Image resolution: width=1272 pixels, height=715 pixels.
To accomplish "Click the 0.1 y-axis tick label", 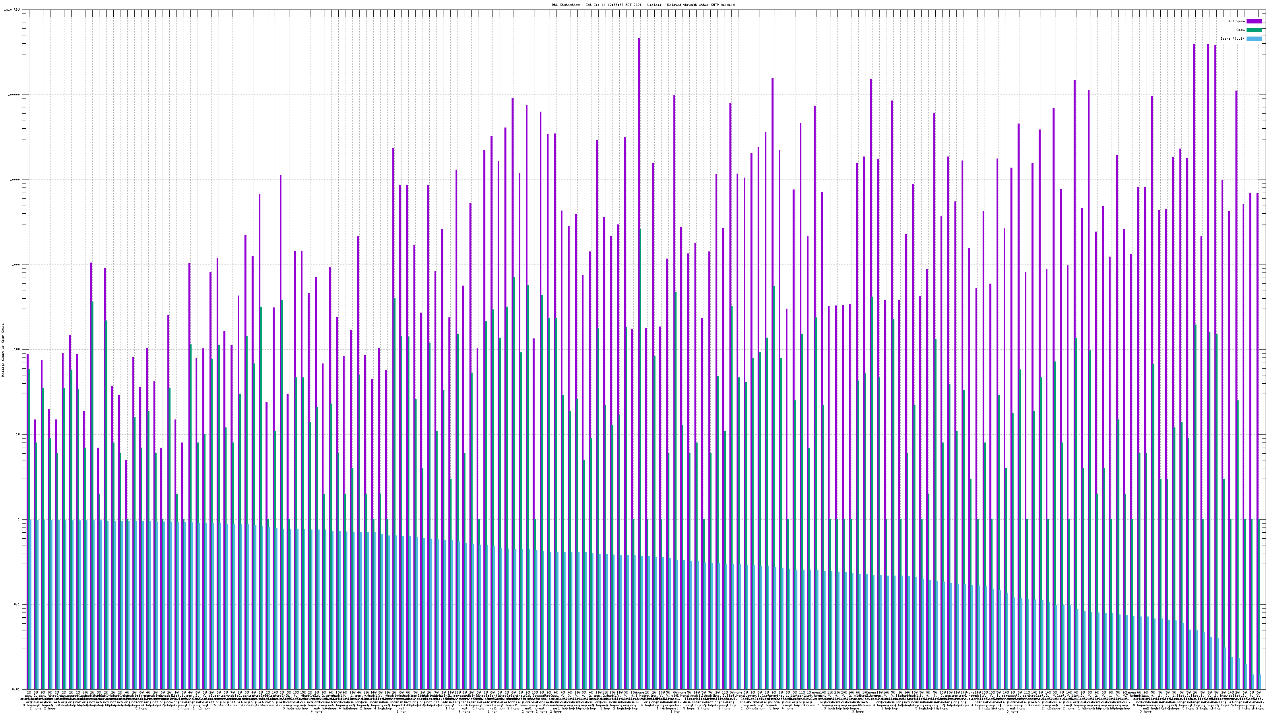I will tap(17, 604).
